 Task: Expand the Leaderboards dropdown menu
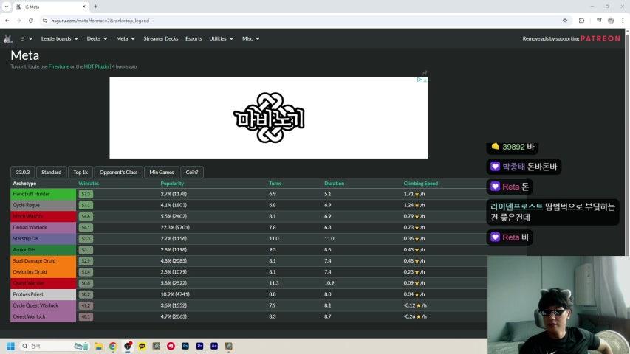pyautogui.click(x=60, y=38)
